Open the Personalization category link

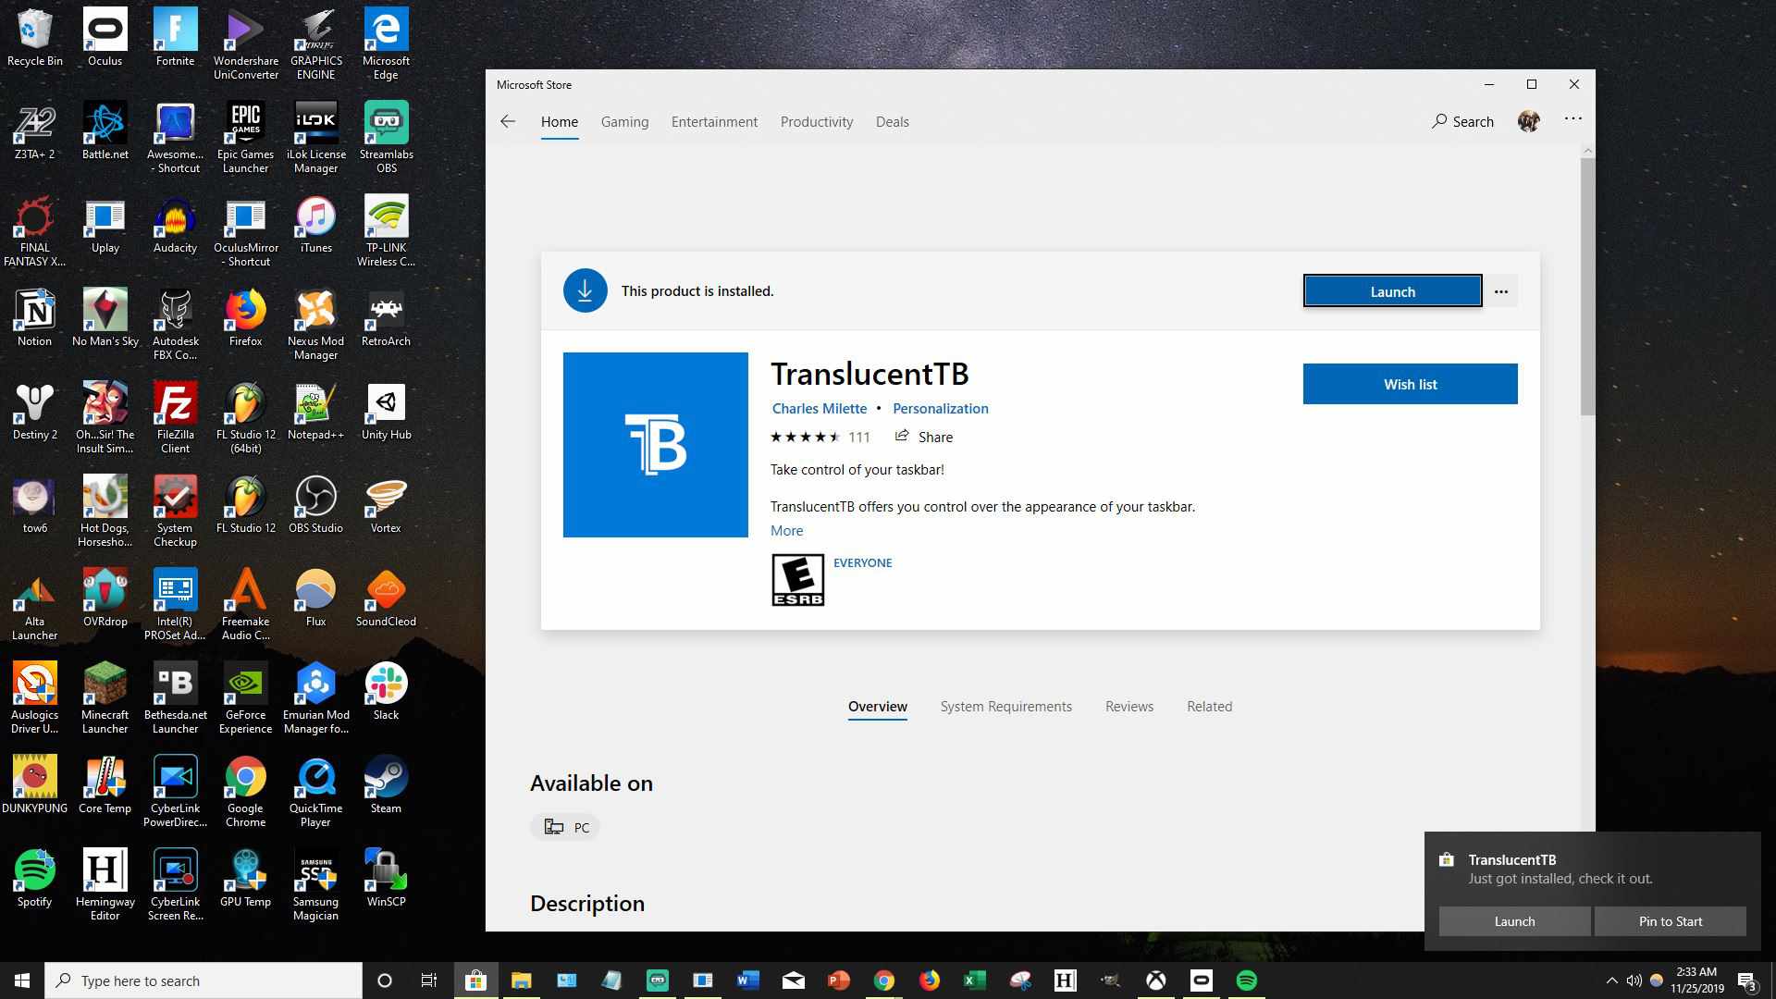pyautogui.click(x=940, y=408)
